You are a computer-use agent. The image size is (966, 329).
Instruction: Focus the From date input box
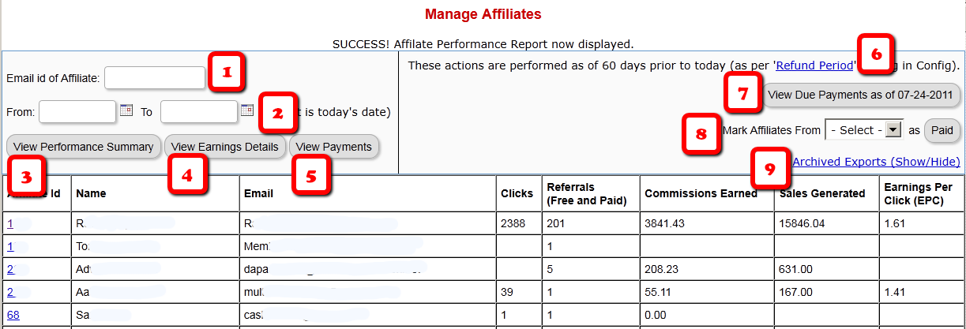click(77, 112)
